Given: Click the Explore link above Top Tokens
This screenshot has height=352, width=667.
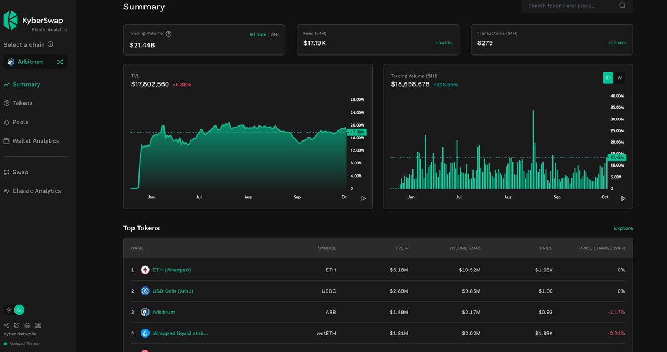Looking at the screenshot, I should [x=623, y=228].
